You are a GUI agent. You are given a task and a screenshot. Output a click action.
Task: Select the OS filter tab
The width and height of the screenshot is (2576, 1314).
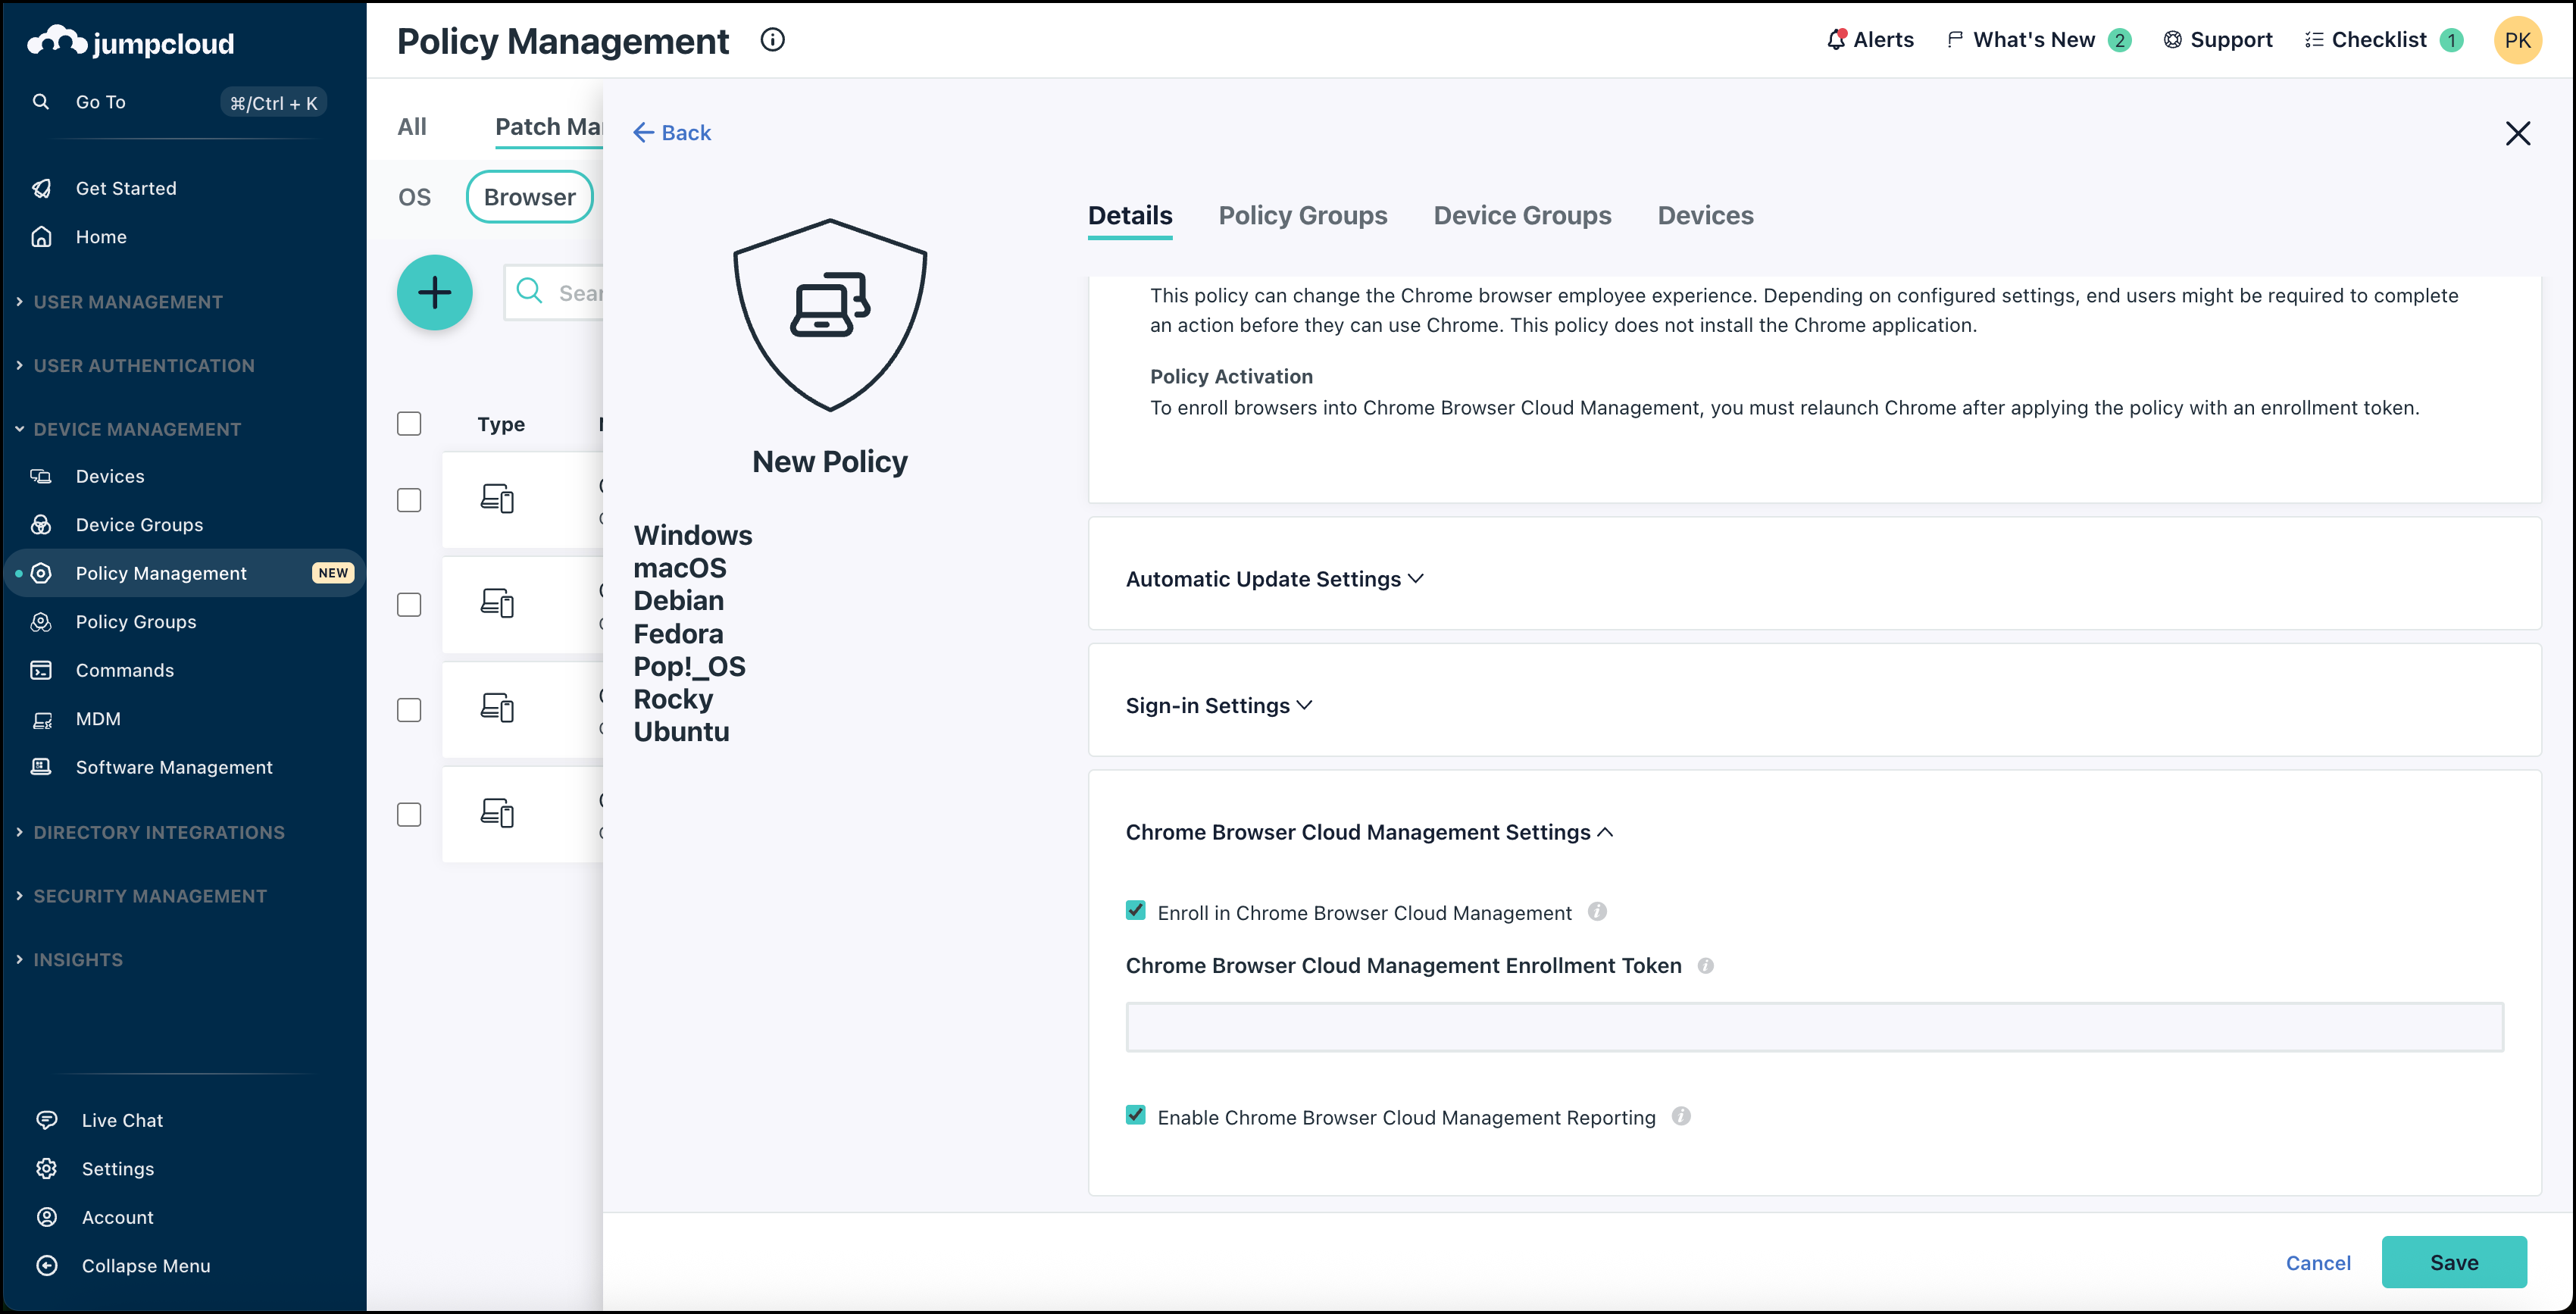[415, 197]
